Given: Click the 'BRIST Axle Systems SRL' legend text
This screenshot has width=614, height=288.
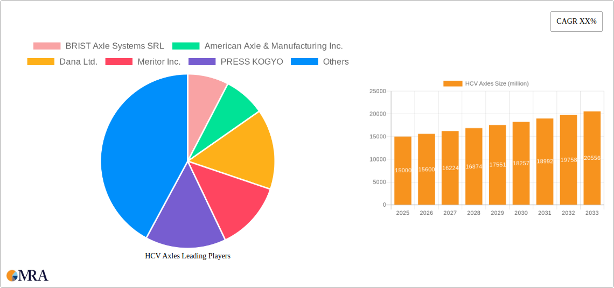Looking at the screenshot, I should pos(115,46).
